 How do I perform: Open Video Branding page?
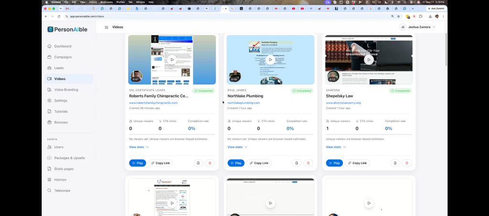tap(66, 90)
